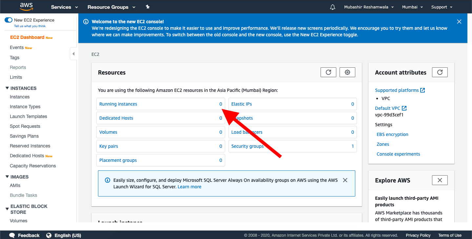
Task: Click the Feedback speech bubble icon
Action: [12, 235]
